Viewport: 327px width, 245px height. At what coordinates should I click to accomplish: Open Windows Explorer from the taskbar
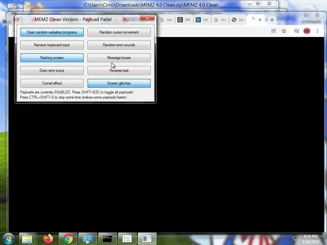click(27, 239)
